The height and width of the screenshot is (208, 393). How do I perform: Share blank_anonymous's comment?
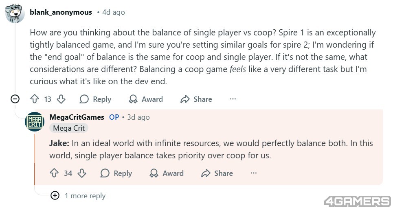pos(196,99)
